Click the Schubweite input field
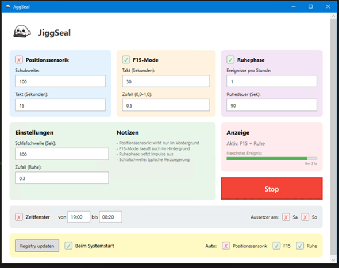The width and height of the screenshot is (339, 268). pyautogui.click(x=60, y=81)
